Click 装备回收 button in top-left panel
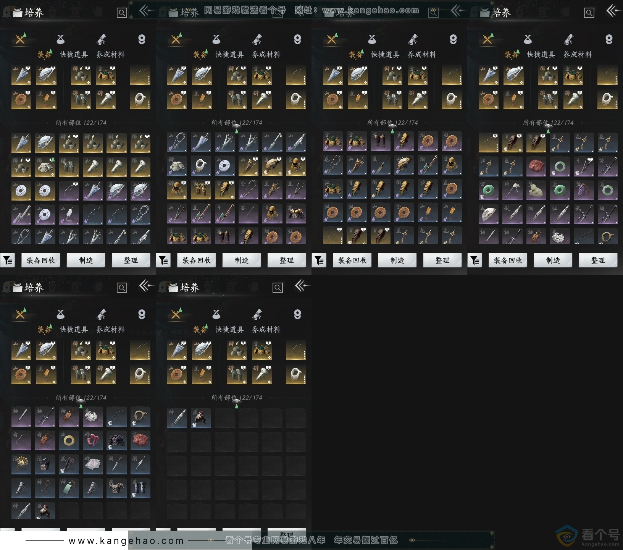Image resolution: width=623 pixels, height=550 pixels. coord(41,260)
